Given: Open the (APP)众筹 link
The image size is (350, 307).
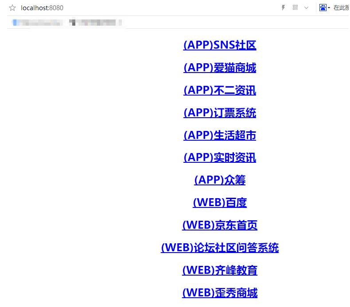Looking at the screenshot, I should tap(220, 180).
